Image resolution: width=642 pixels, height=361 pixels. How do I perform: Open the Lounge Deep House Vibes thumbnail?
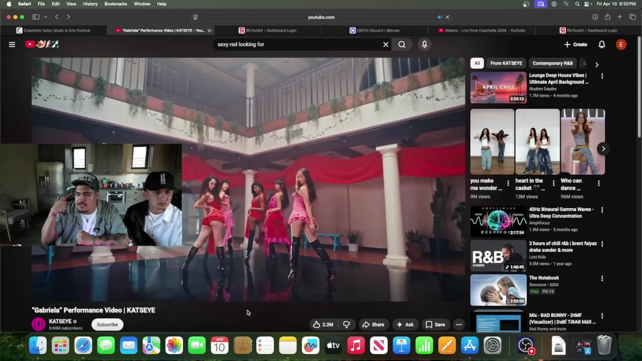pyautogui.click(x=498, y=88)
